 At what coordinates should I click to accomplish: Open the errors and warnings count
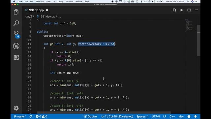tap(42, 116)
